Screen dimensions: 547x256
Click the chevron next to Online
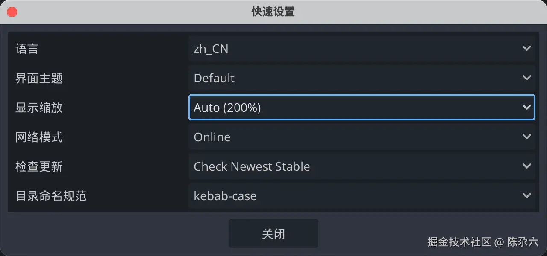(x=526, y=137)
